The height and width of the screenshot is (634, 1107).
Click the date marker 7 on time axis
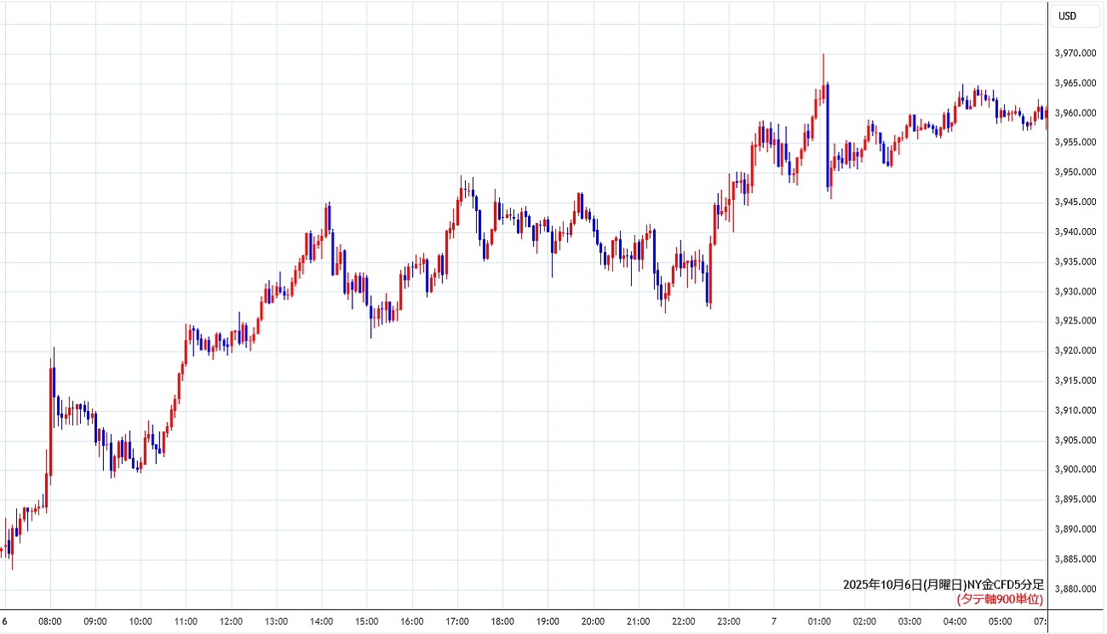(x=775, y=621)
